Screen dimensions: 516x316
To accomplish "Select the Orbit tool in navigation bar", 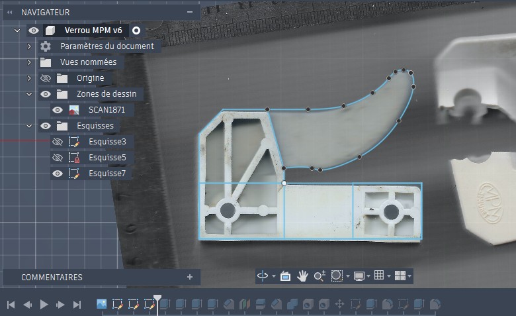I will 262,276.
